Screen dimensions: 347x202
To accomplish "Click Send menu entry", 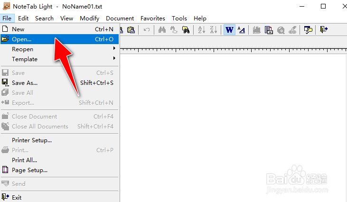I will click(x=59, y=184).
